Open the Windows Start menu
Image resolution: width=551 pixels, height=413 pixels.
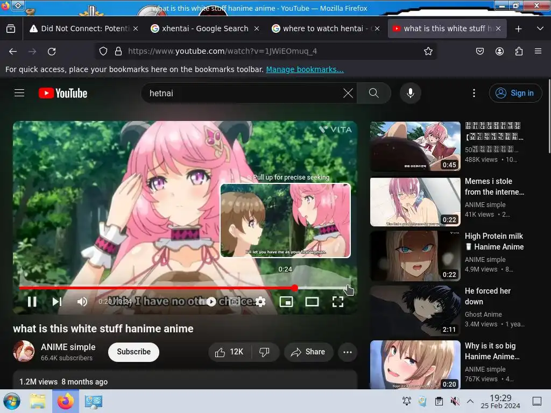(x=12, y=401)
